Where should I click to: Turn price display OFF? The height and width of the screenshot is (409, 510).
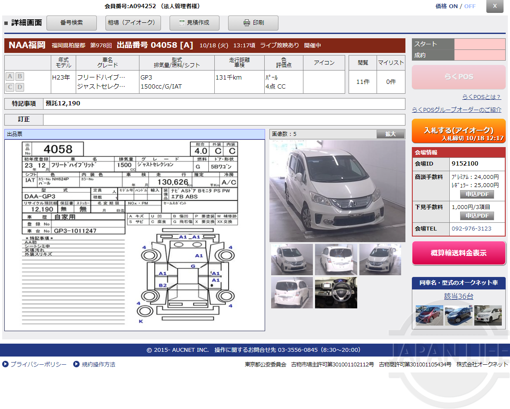(x=470, y=6)
